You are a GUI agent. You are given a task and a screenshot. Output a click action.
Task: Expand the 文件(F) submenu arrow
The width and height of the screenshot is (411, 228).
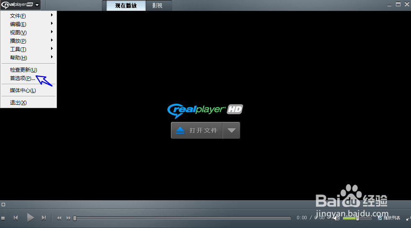click(52, 15)
